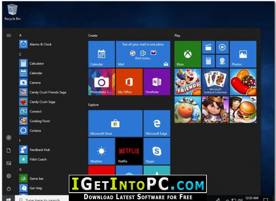The image size is (276, 201).
Task: Launch Candy Crush Friends tile in Play group
Action: pos(188,82)
